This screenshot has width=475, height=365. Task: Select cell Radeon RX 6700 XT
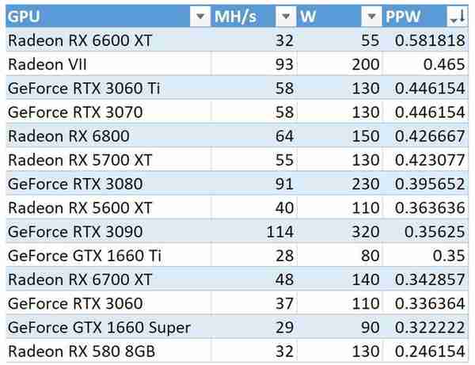[108, 279]
